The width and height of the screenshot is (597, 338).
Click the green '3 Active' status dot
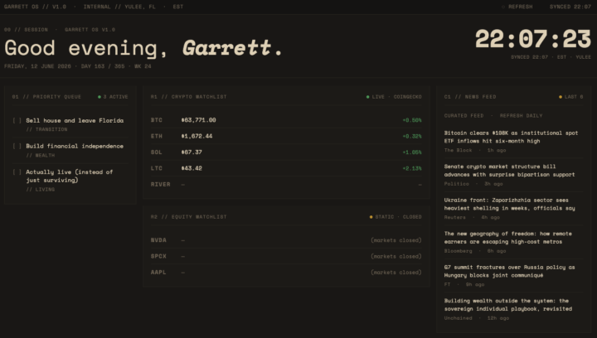click(x=99, y=97)
